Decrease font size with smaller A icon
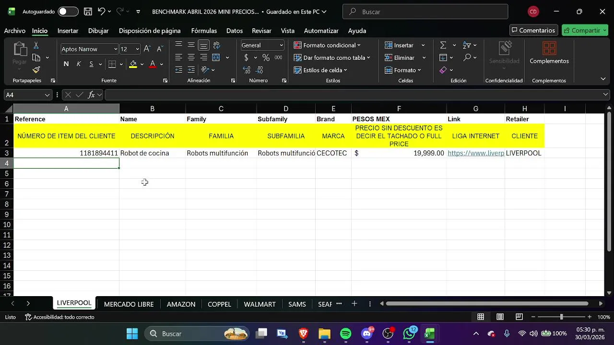 click(x=160, y=49)
